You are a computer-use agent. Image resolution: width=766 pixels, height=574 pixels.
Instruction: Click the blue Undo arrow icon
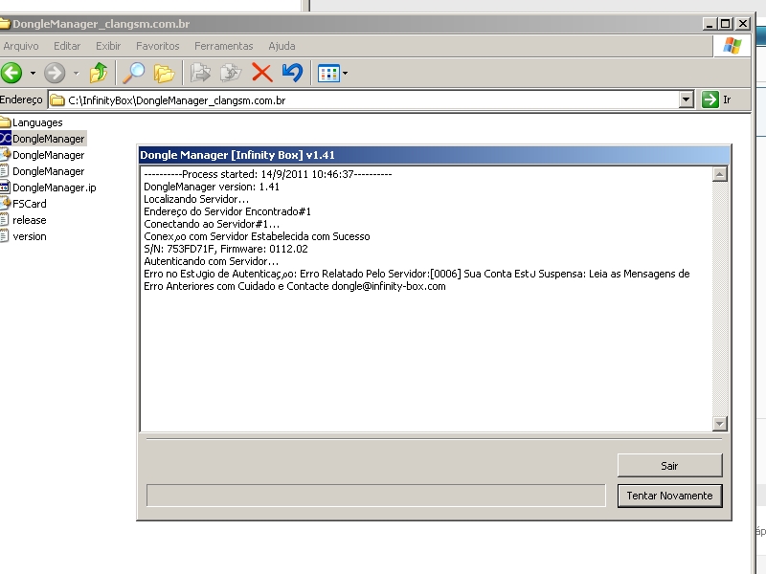tap(292, 74)
